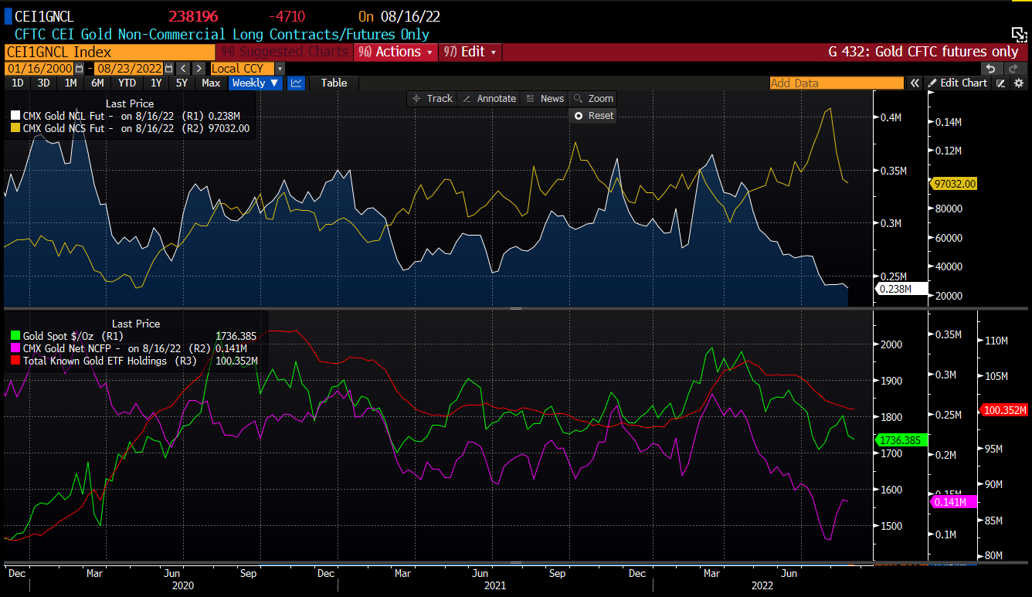This screenshot has height=597, width=1032.
Task: Select the Reset radio option
Action: (579, 116)
